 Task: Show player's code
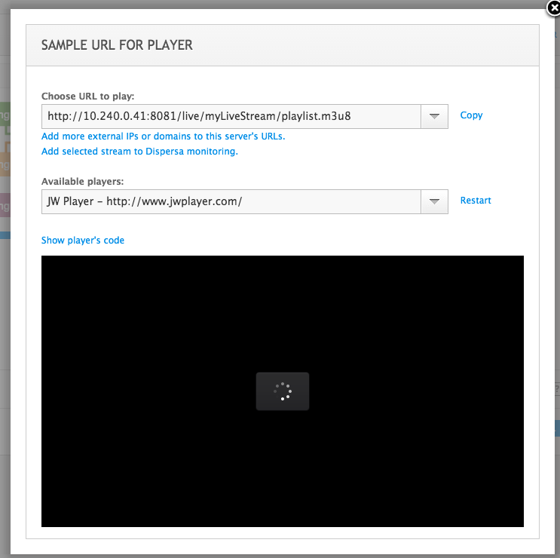pyautogui.click(x=83, y=241)
